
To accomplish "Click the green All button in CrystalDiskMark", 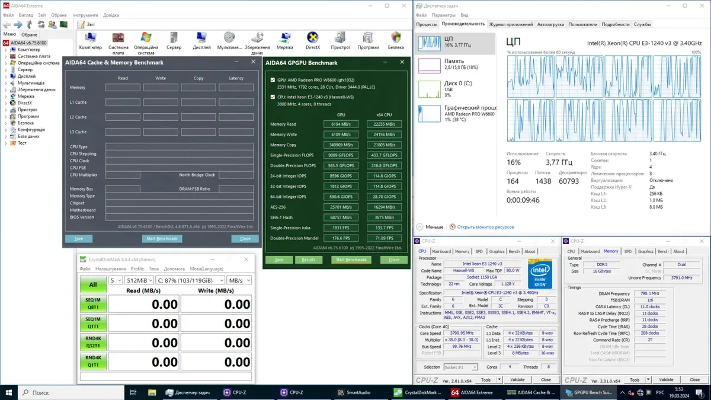I will [93, 284].
